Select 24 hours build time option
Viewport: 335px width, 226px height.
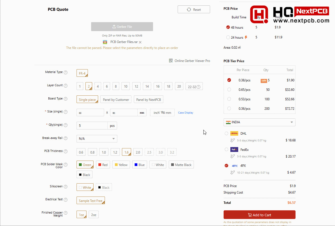click(228, 37)
